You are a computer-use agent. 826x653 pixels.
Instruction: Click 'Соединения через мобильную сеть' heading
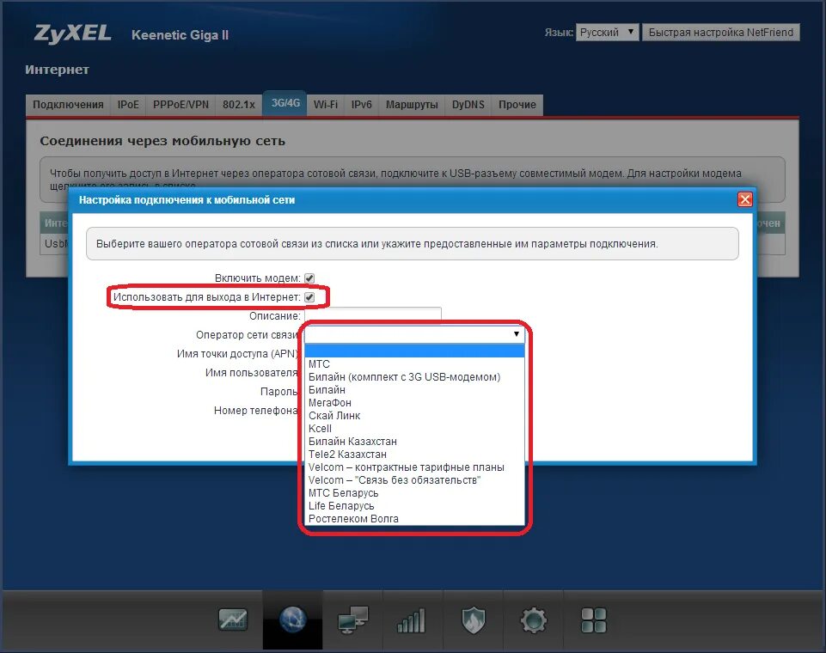point(162,141)
